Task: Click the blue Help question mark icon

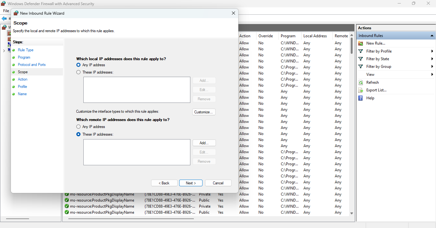Action: tap(361, 98)
